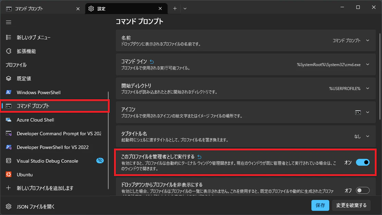Open the hamburger navigation menu
This screenshot has height=215, width=382.
[x=9, y=22]
